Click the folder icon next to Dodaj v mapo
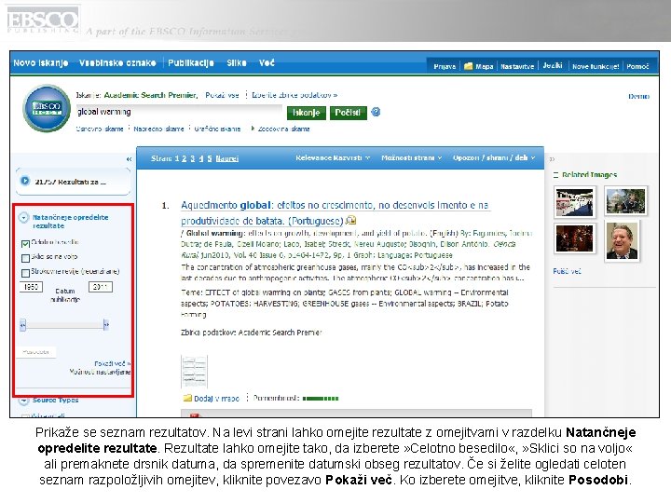 (x=187, y=399)
